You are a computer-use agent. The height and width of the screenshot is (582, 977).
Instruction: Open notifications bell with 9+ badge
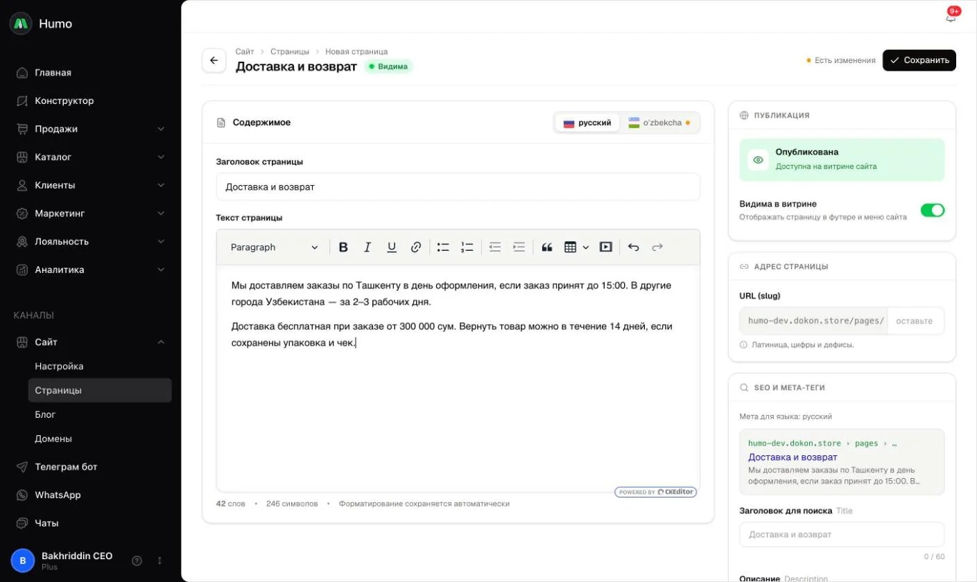[x=951, y=17]
